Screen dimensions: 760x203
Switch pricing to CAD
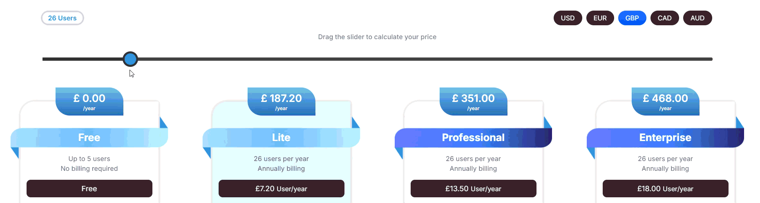pos(664,18)
